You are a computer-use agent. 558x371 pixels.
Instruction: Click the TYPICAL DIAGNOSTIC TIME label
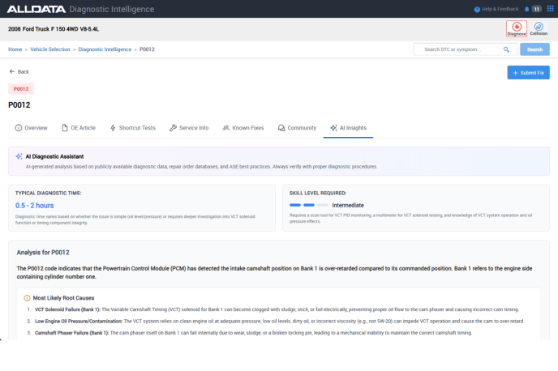pos(48,194)
